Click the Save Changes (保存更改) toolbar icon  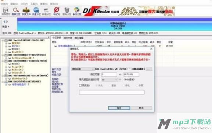click(x=6, y=10)
